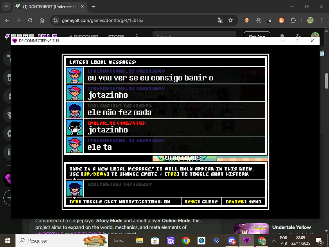The width and height of the screenshot is (329, 247).
Task: Open the site information icon in address bar
Action: [56, 20]
